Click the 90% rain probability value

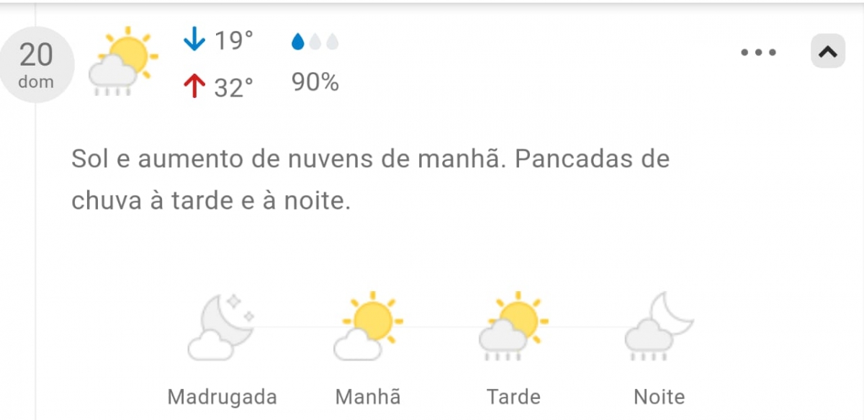(315, 83)
